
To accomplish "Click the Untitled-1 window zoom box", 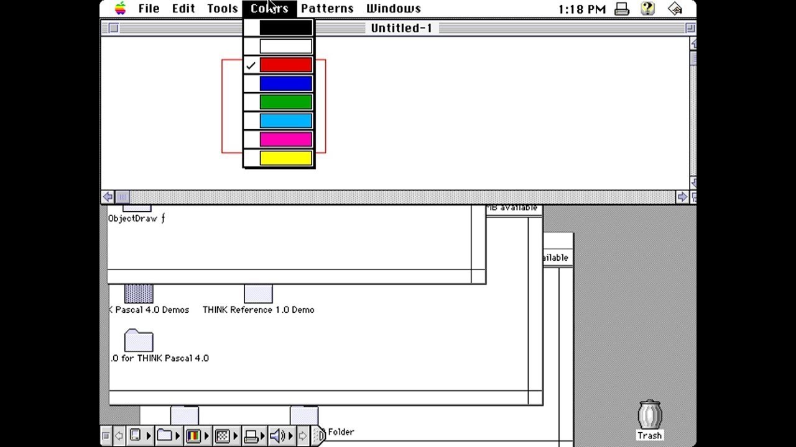I will click(690, 28).
